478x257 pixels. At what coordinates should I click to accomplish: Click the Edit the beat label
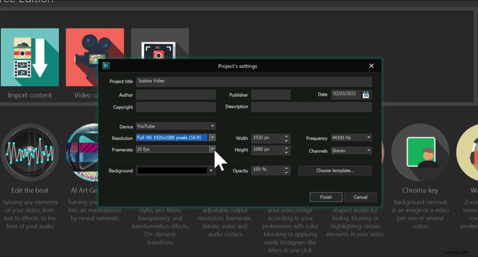pos(30,190)
